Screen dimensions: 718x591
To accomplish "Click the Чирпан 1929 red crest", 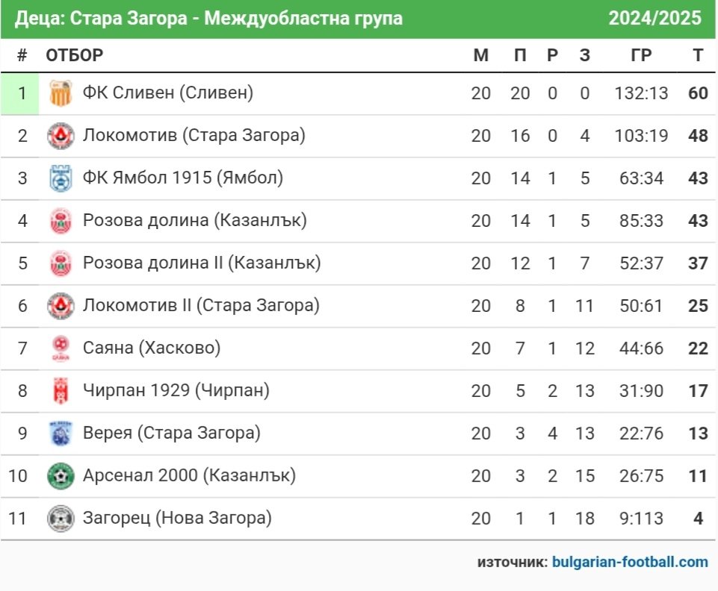I will pyautogui.click(x=61, y=391).
